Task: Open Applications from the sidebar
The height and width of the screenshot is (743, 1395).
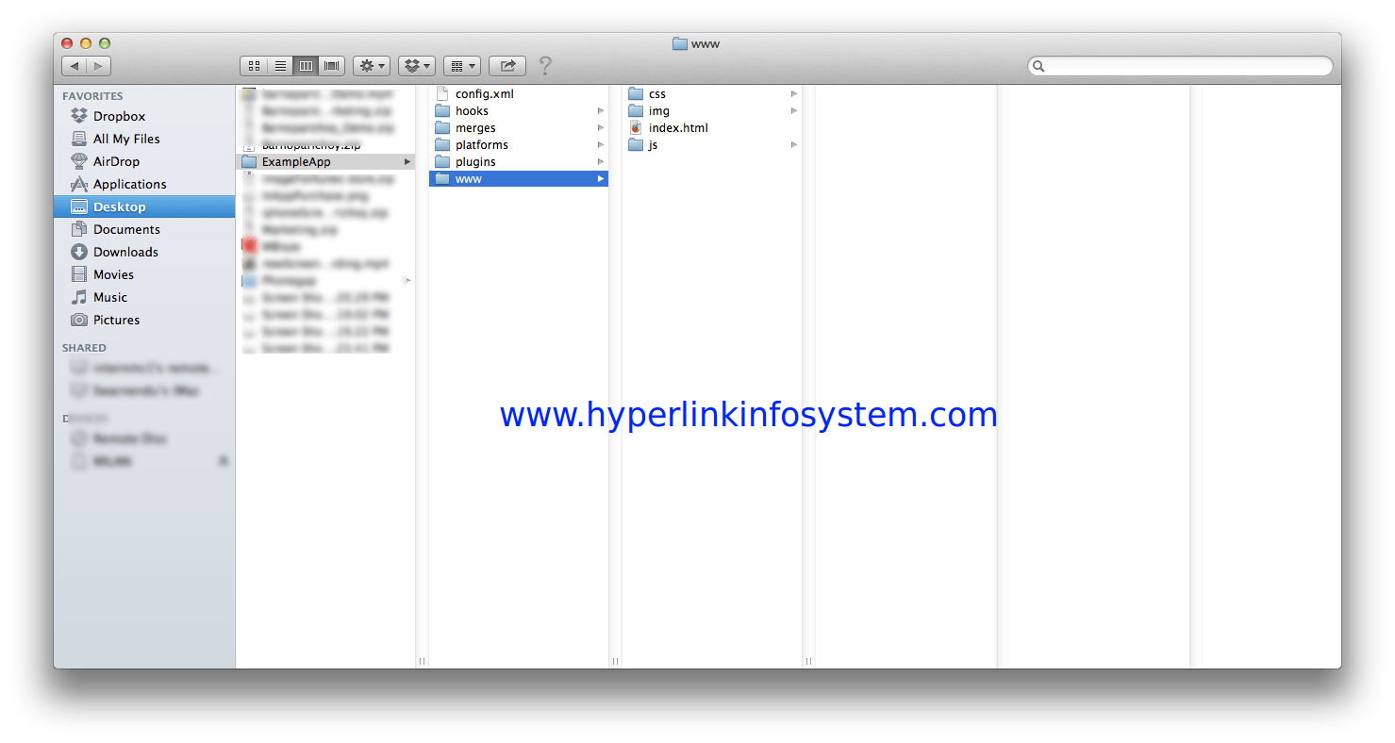Action: click(144, 184)
